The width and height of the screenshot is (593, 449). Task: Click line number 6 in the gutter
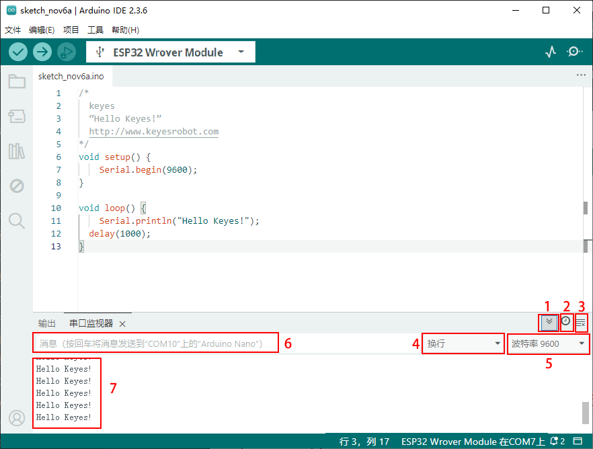click(58, 157)
